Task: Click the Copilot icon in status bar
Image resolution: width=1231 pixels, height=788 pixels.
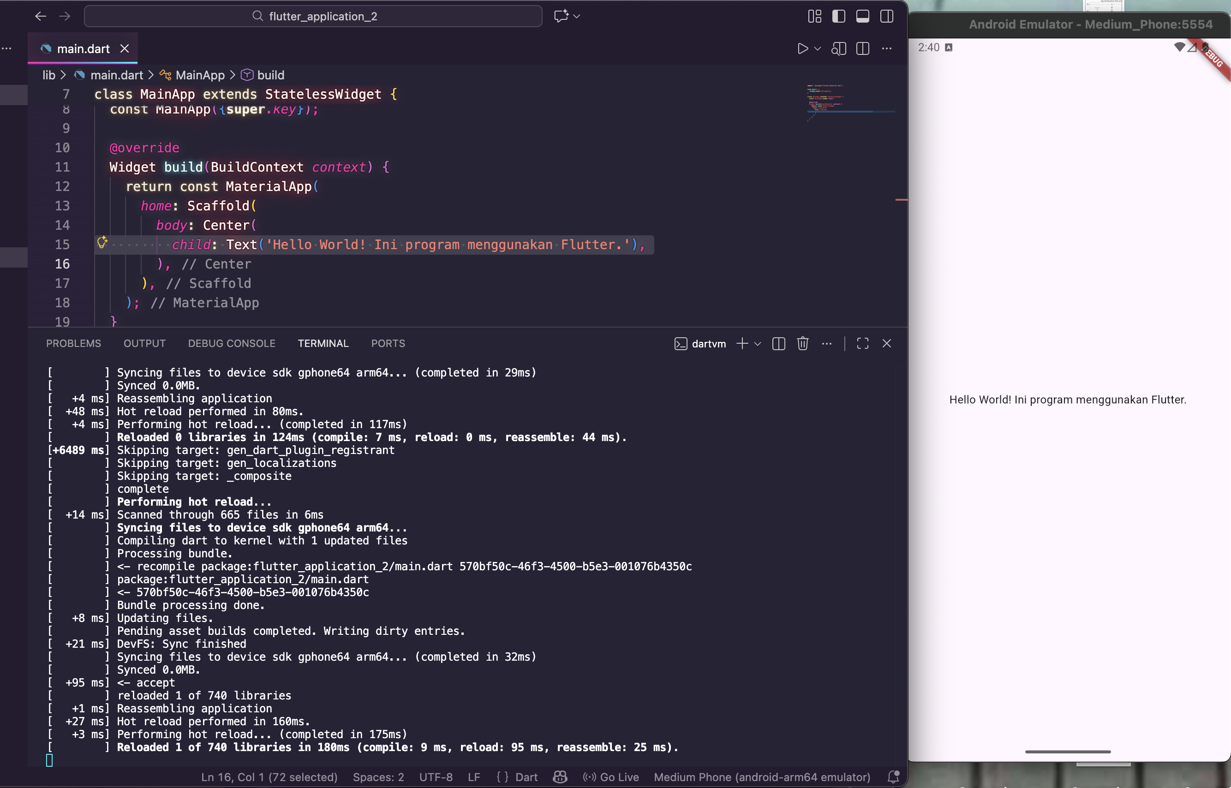Action: click(x=560, y=777)
